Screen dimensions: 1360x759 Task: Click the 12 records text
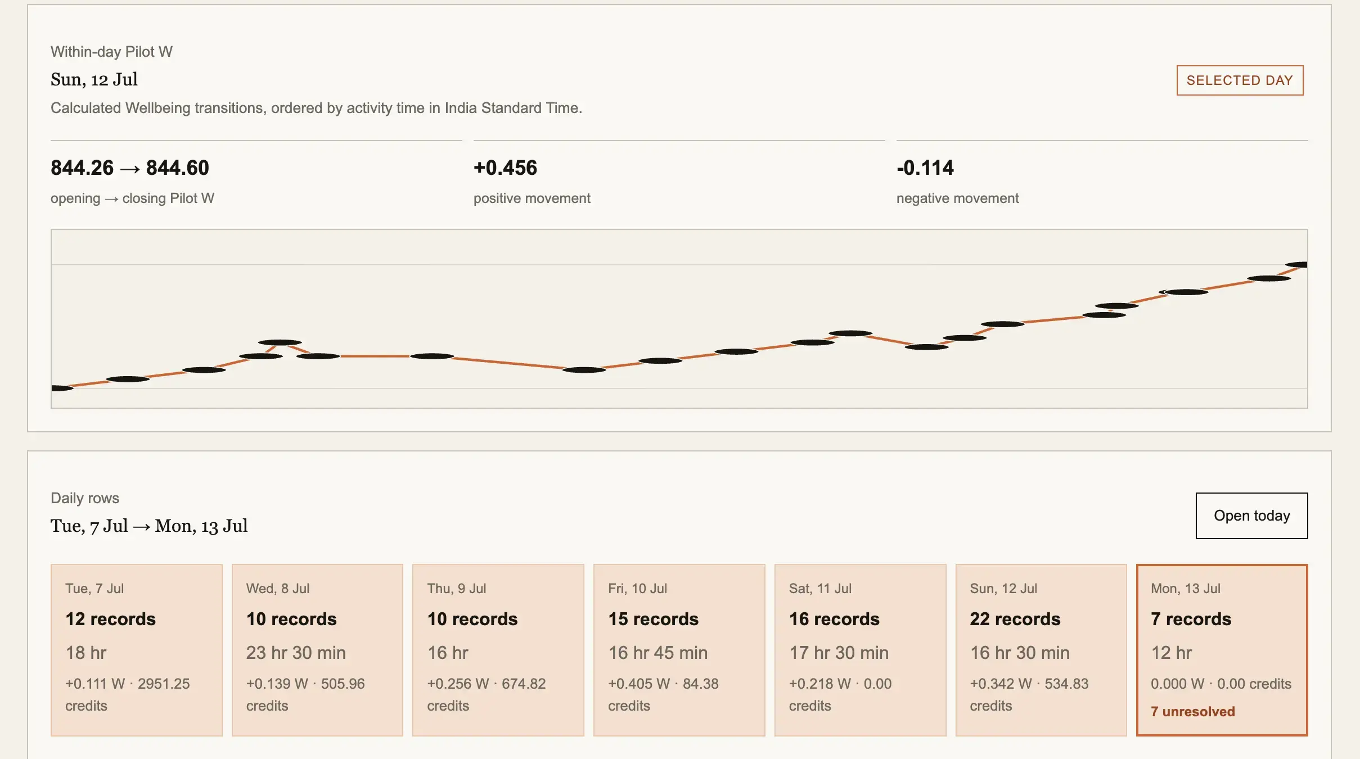click(x=110, y=618)
